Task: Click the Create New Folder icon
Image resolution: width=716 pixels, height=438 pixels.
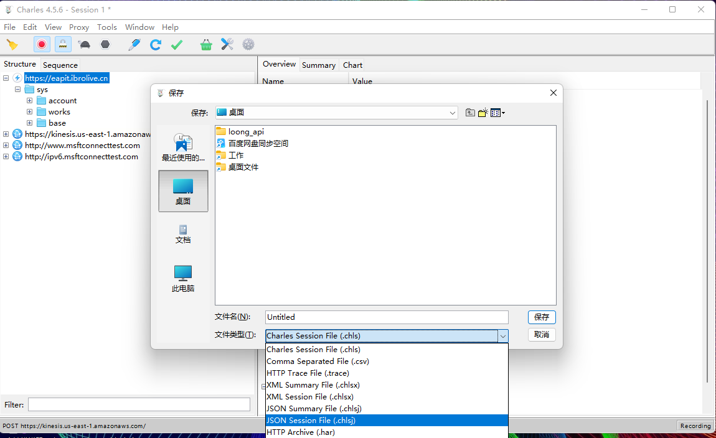Action: [483, 113]
